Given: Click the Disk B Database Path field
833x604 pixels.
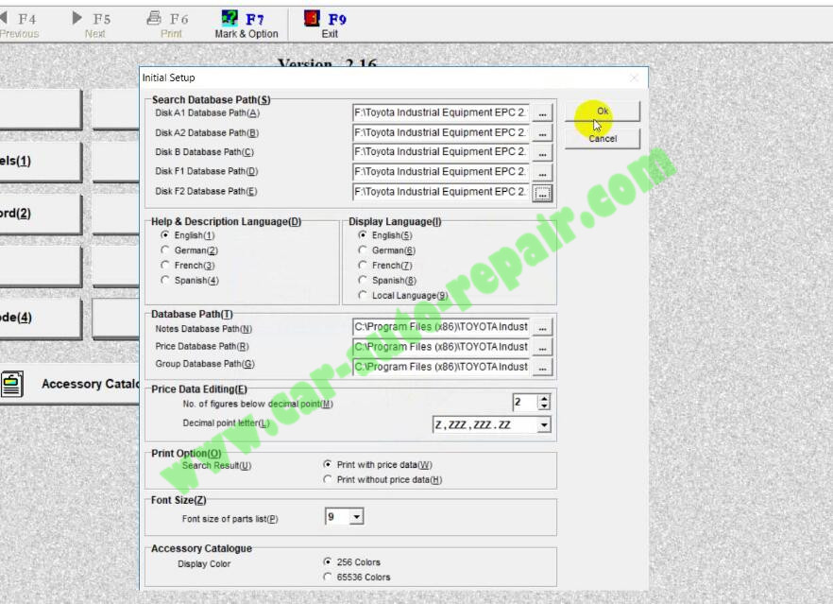Looking at the screenshot, I should pyautogui.click(x=441, y=152).
